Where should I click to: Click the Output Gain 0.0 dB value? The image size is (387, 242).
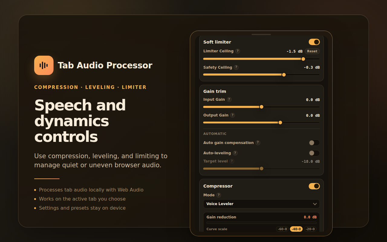(x=313, y=116)
